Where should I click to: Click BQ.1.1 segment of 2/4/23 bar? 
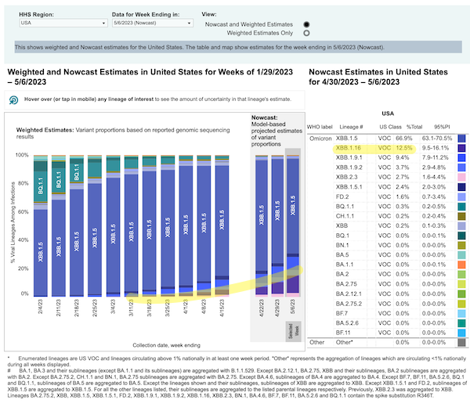[41, 186]
